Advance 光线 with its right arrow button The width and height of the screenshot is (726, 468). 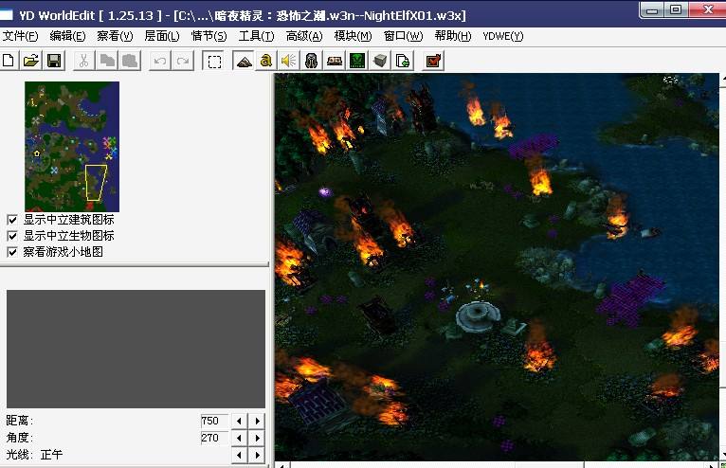click(x=258, y=455)
